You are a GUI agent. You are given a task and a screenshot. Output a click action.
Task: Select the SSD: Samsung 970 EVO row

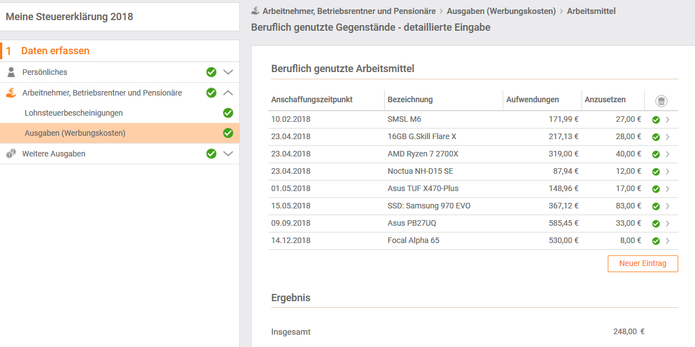tap(429, 206)
